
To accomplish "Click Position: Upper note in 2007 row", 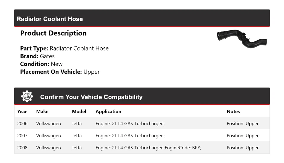I will [x=243, y=136].
